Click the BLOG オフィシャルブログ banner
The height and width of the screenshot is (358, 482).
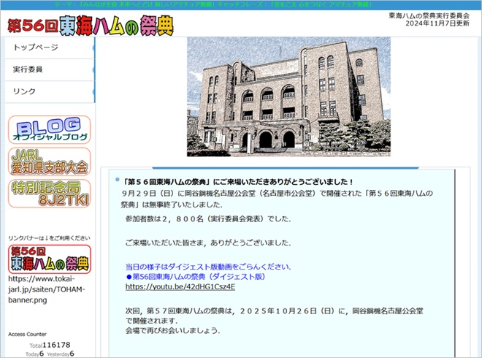[x=50, y=130]
